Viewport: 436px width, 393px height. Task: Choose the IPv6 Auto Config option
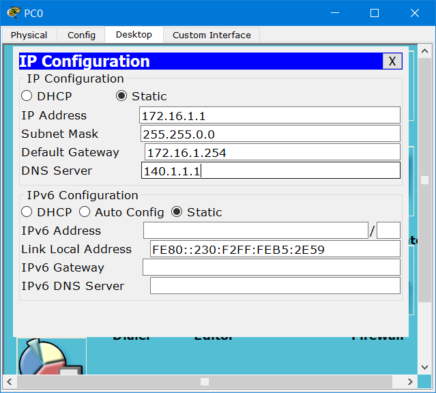coord(85,212)
